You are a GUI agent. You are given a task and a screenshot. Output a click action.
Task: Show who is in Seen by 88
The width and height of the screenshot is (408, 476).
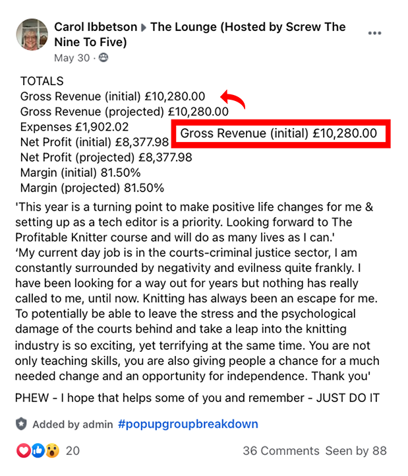tap(356, 451)
